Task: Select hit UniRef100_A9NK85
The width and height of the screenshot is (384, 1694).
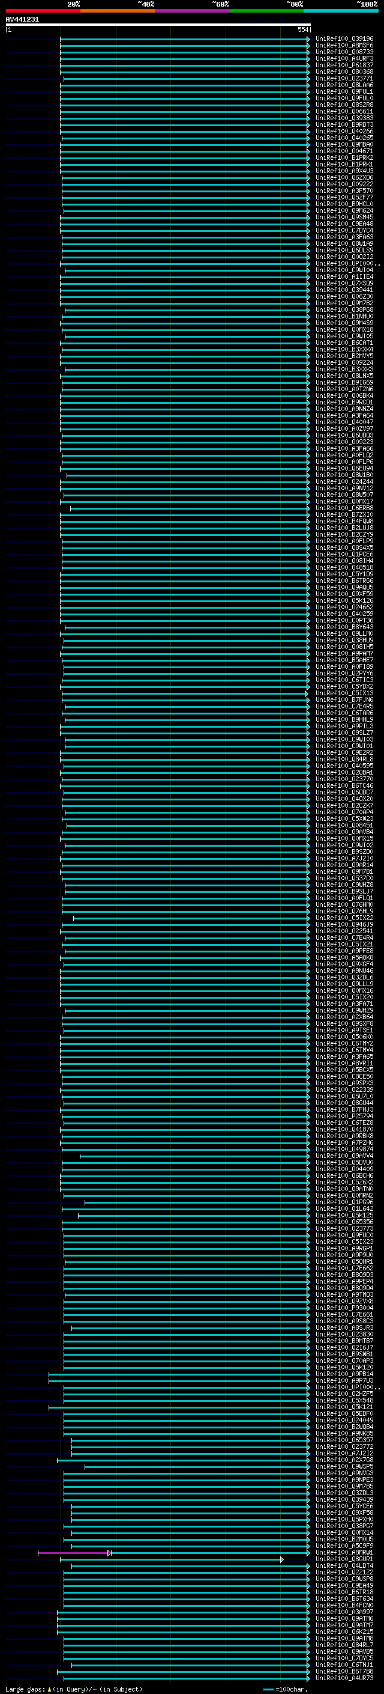Action: click(344, 1434)
